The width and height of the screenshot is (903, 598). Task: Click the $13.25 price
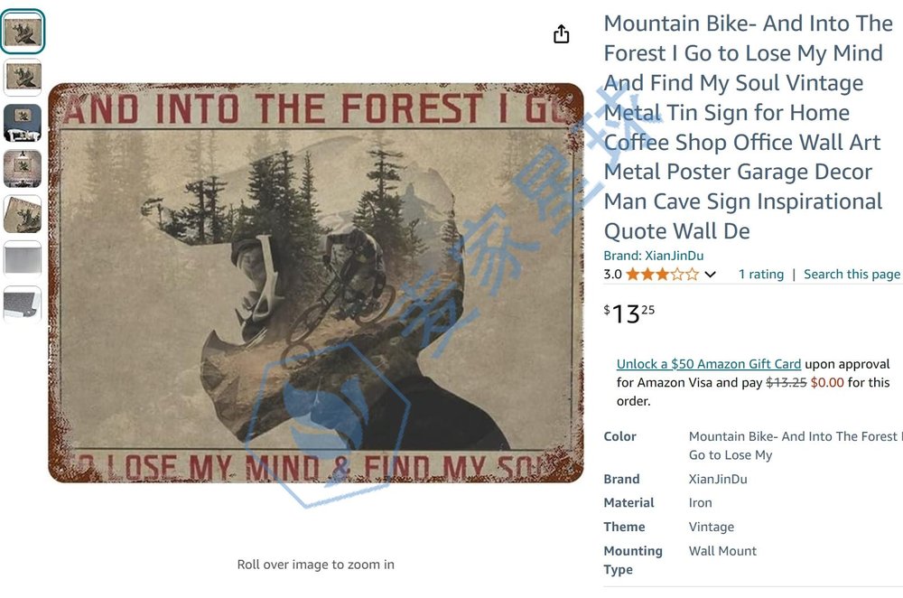(x=630, y=313)
